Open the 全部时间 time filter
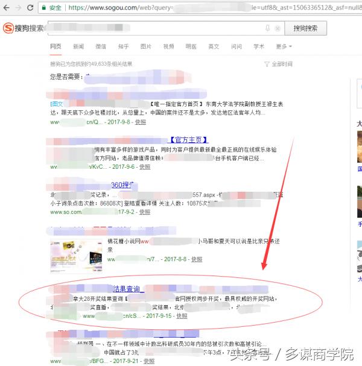Screen dimensions: 362x366 click(x=282, y=64)
